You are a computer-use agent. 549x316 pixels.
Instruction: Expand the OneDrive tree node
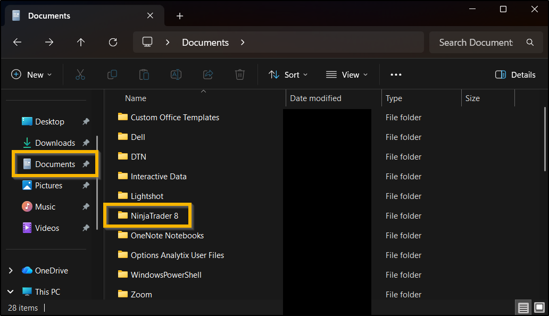pyautogui.click(x=11, y=270)
